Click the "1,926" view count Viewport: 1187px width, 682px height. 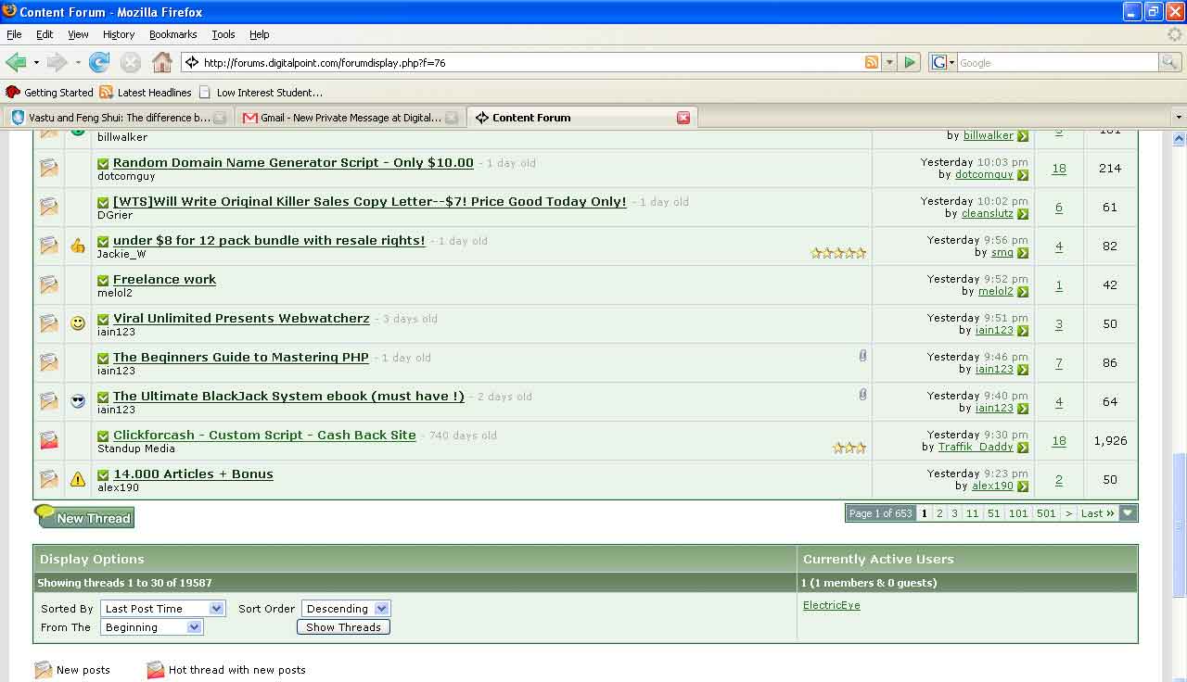1110,441
